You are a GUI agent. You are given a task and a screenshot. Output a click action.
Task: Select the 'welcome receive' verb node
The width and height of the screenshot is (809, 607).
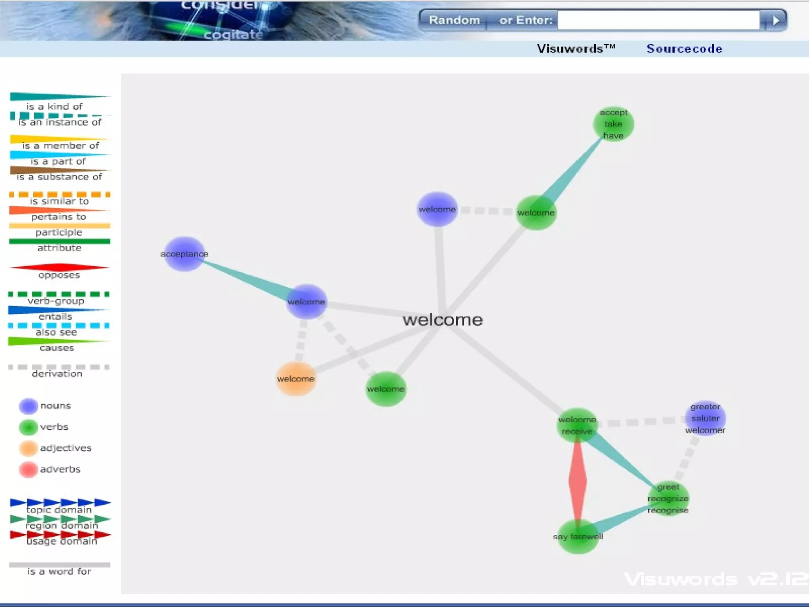click(x=577, y=425)
